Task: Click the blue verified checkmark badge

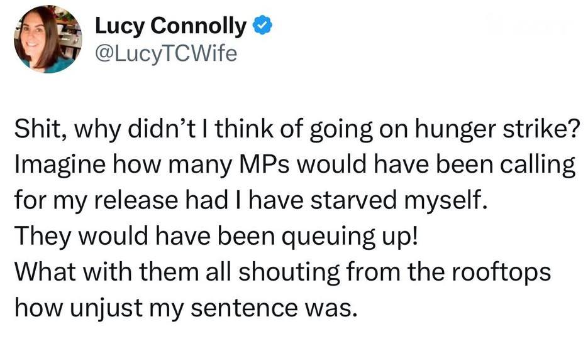Action: [x=262, y=27]
